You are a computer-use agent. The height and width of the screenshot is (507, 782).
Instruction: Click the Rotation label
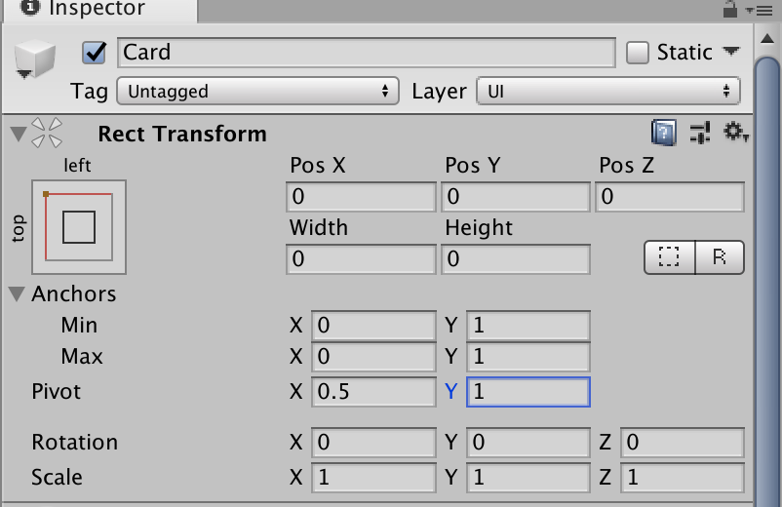(x=75, y=443)
